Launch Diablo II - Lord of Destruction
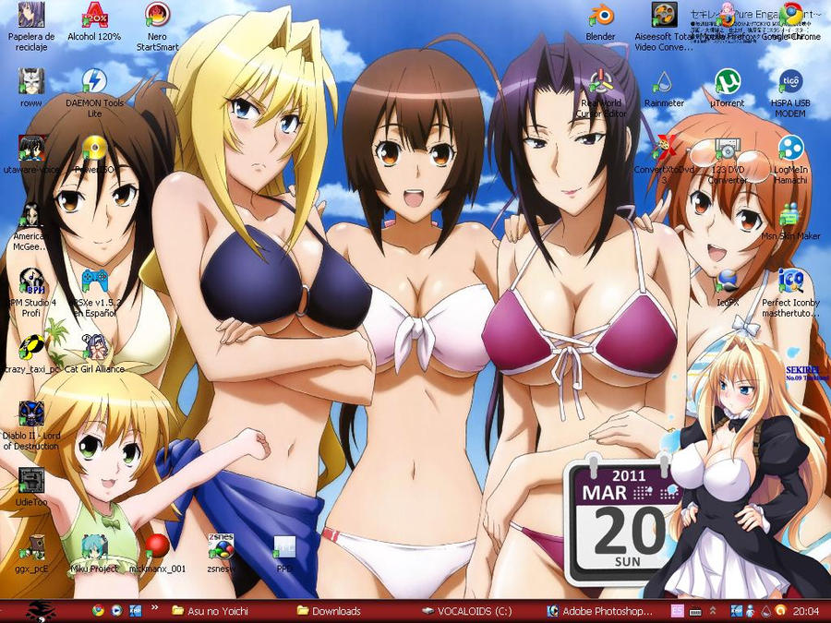The image size is (831, 623). [31, 426]
